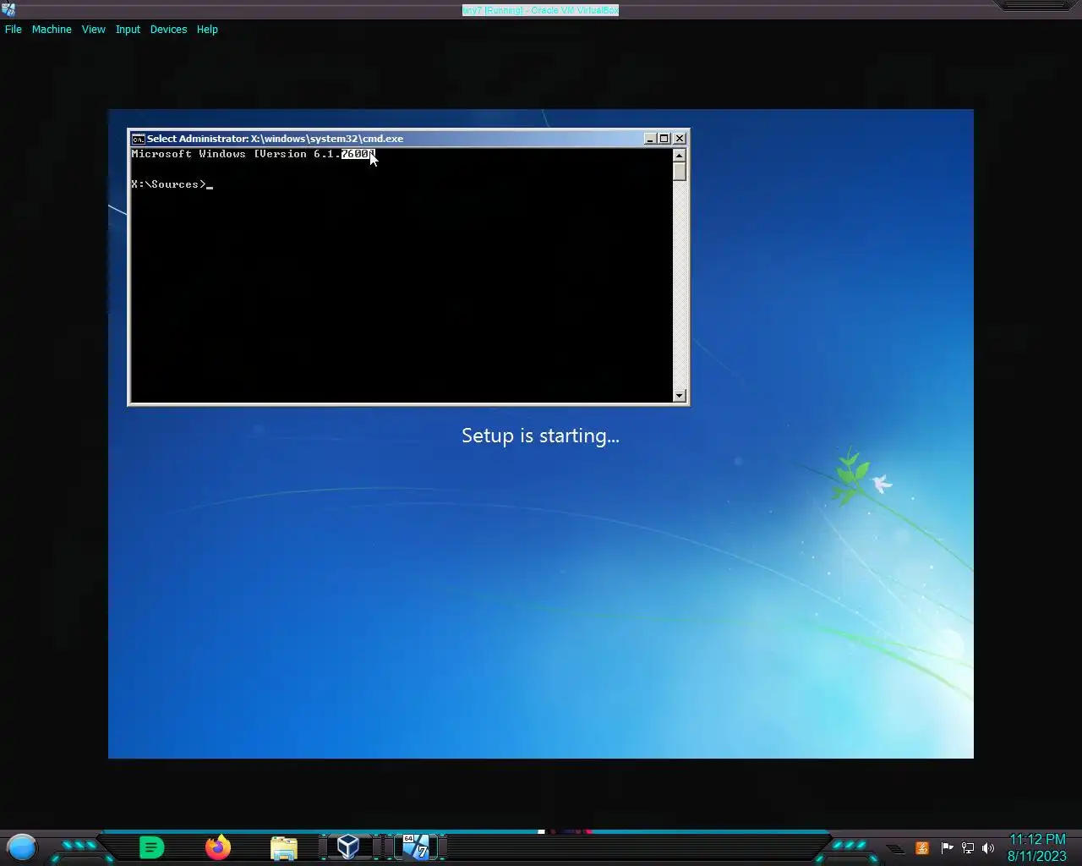The image size is (1082, 866).
Task: Open the clock showing 11:12 PM
Action: tap(1037, 847)
